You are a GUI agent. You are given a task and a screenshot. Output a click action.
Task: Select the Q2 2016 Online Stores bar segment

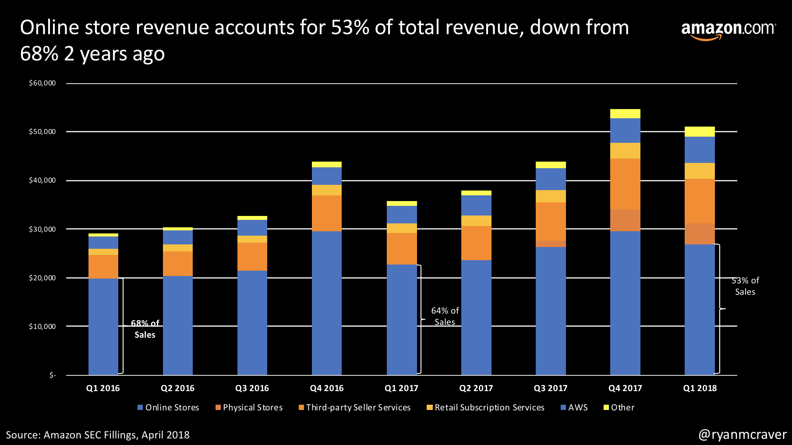tap(178, 325)
